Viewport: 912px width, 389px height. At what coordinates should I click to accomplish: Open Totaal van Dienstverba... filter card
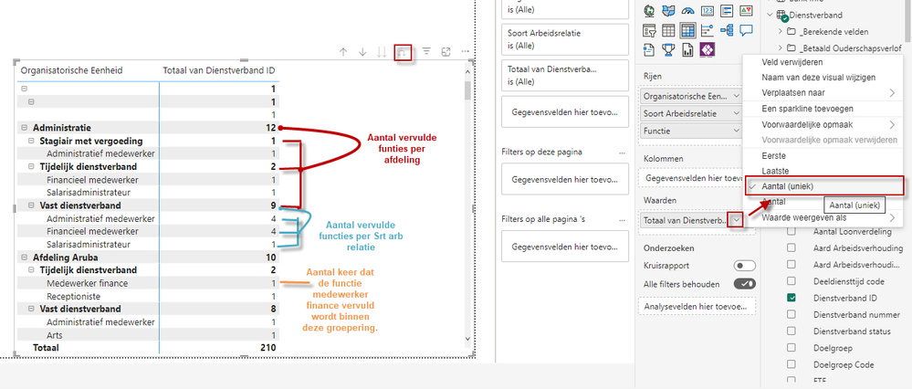(x=565, y=75)
